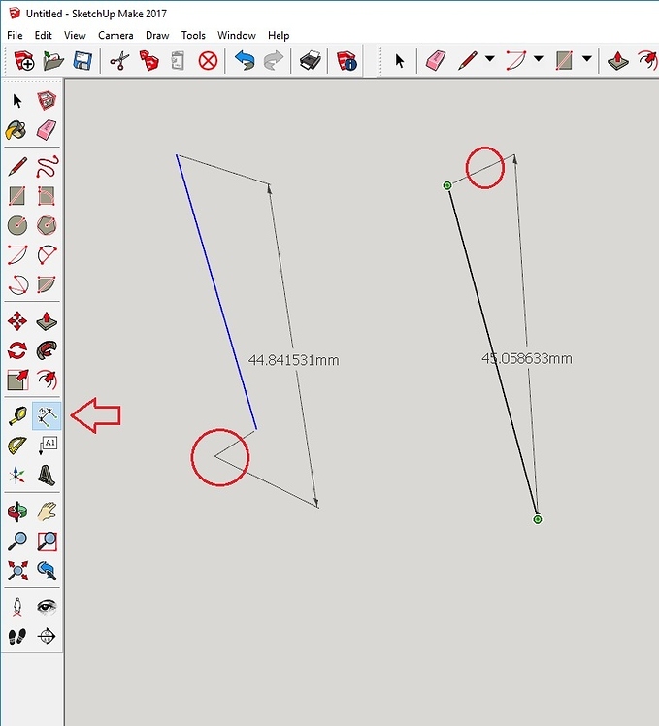The width and height of the screenshot is (659, 726).
Task: Click the Paste clipboard icon
Action: [x=178, y=60]
